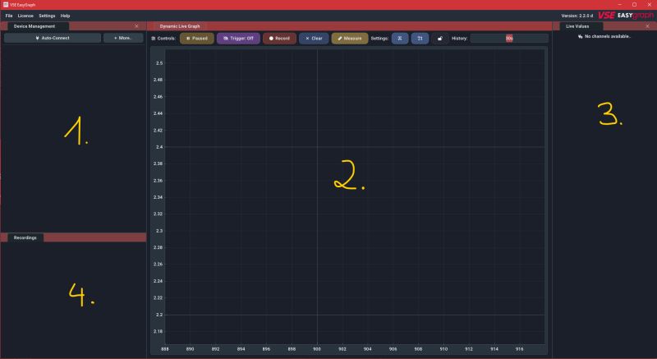
Task: Click the first blue Settings axis icon
Action: (x=400, y=38)
